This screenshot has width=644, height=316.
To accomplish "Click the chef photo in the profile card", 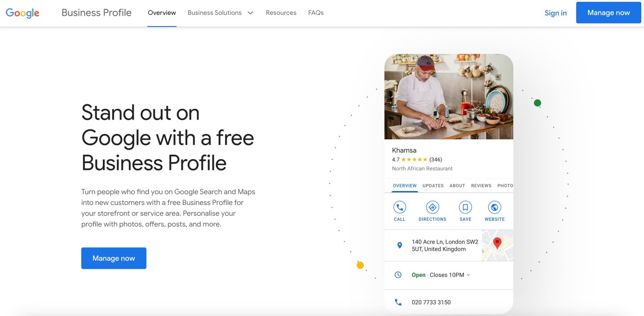I will (x=448, y=97).
